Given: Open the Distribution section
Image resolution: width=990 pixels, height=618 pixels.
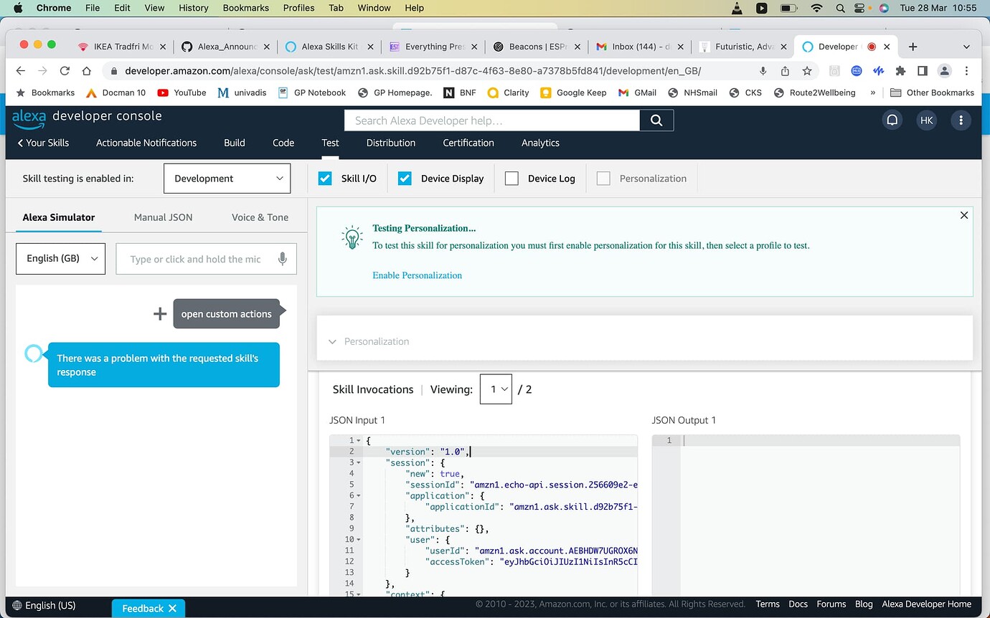Looking at the screenshot, I should click(390, 143).
